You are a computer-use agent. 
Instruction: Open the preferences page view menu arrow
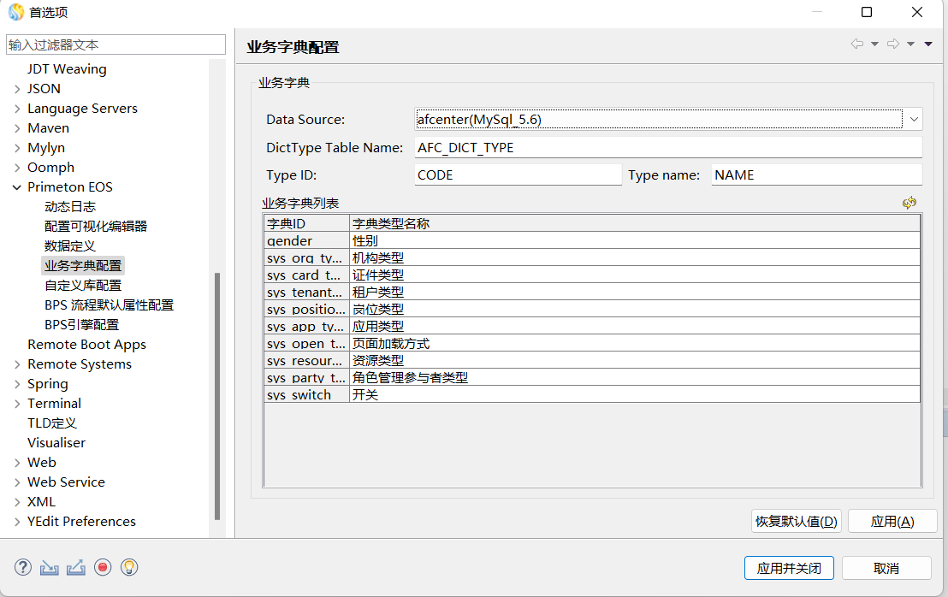(928, 44)
